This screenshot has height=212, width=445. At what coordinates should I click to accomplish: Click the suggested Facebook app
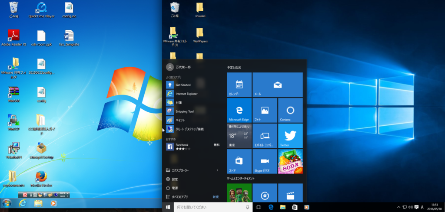(x=193, y=147)
